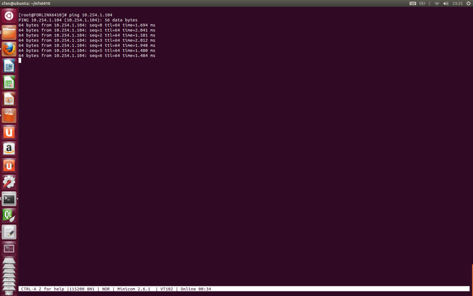
Task: Open battery indicator in top panel
Action: 422,3
